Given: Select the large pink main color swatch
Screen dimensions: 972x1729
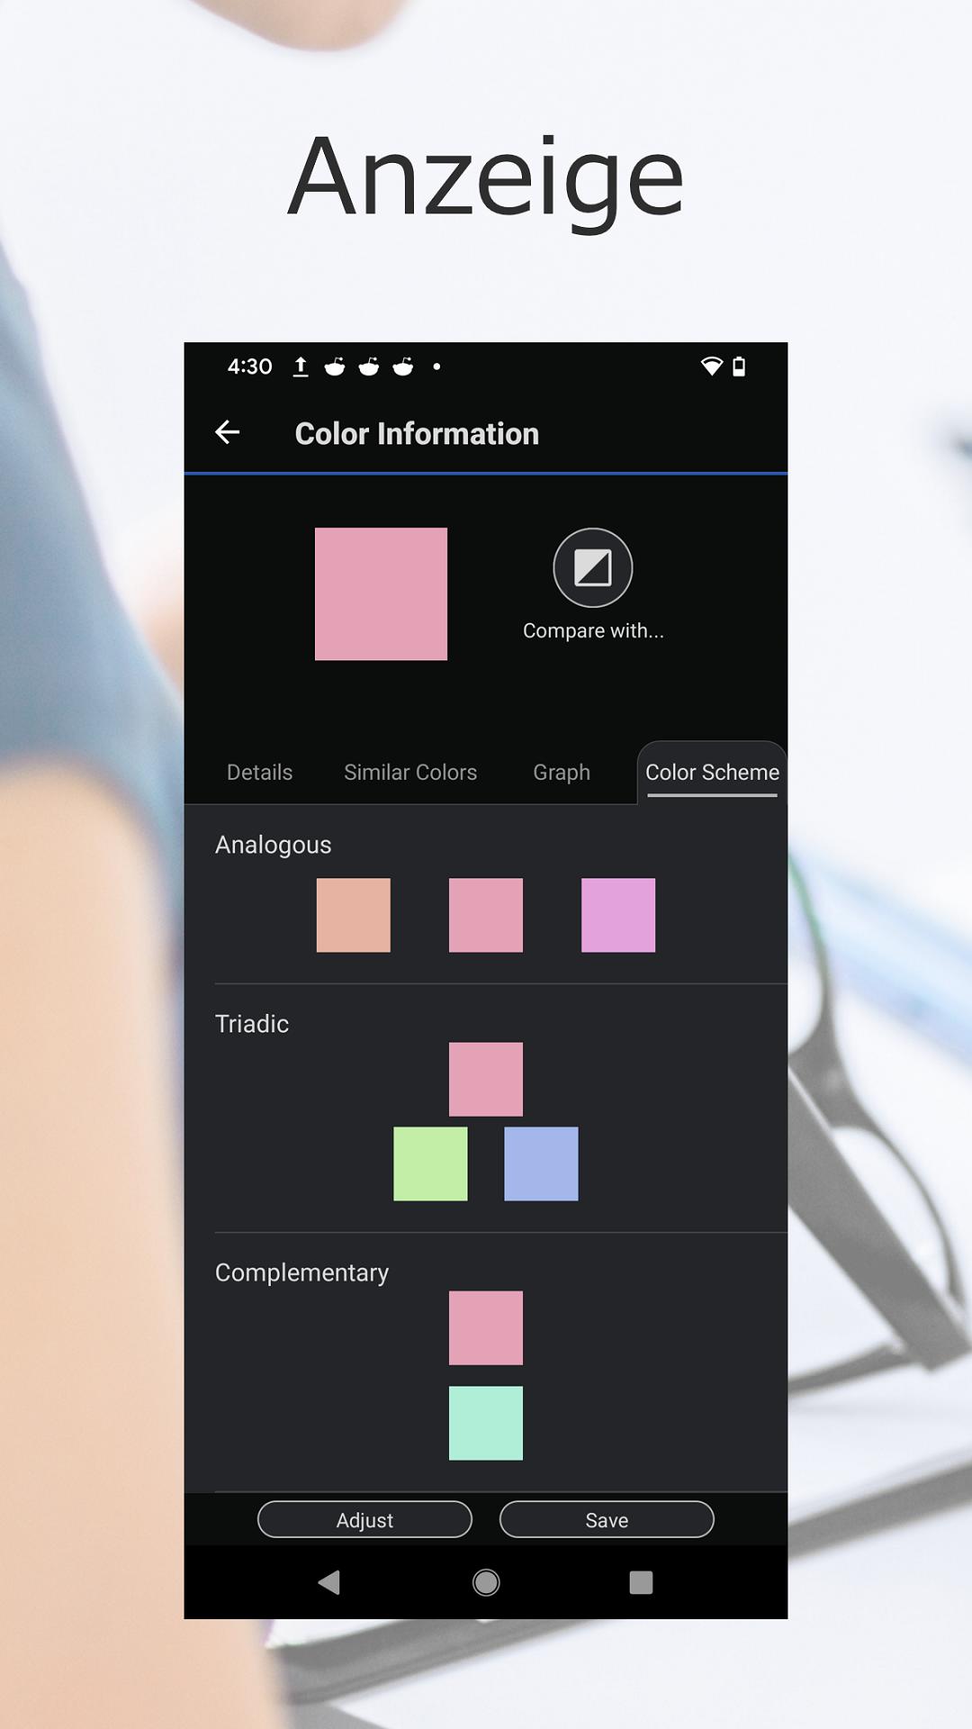Looking at the screenshot, I should (381, 594).
